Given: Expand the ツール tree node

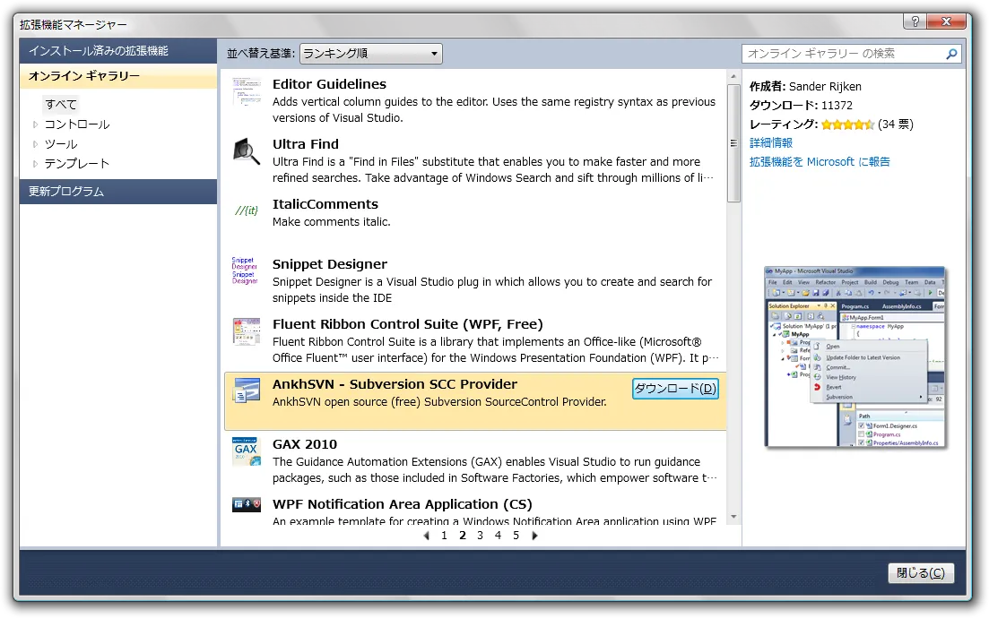Looking at the screenshot, I should point(36,144).
